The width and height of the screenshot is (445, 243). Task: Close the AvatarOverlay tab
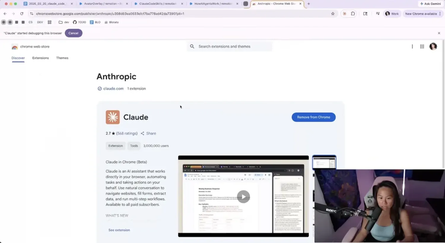tap(127, 4)
